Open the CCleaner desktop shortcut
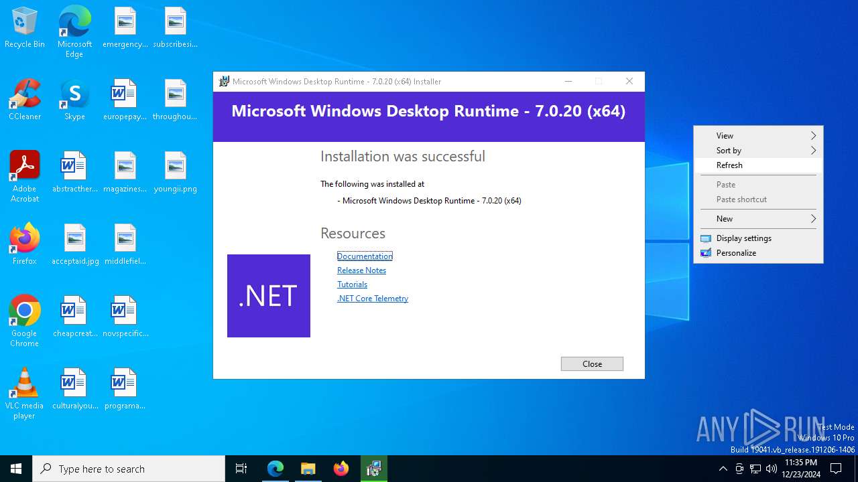 pyautogui.click(x=25, y=100)
